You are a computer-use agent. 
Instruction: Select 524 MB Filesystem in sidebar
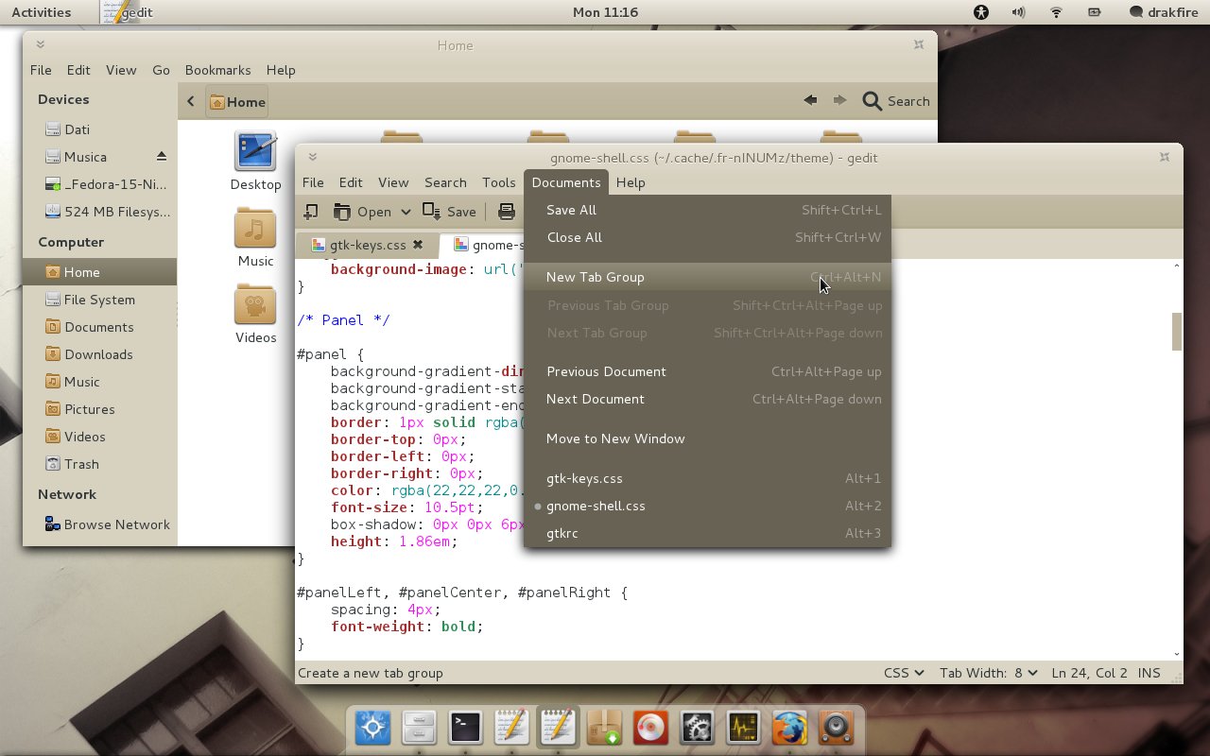tap(99, 212)
